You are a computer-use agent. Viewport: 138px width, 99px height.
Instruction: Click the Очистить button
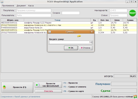[x=48, y=91]
